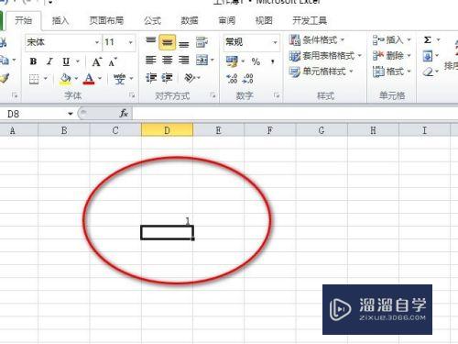
Task: Switch to 公式 tab
Action: tap(152, 20)
